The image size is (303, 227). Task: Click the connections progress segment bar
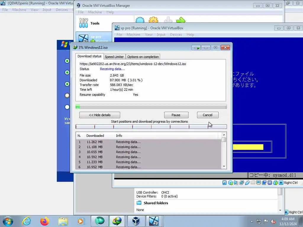[151, 127]
